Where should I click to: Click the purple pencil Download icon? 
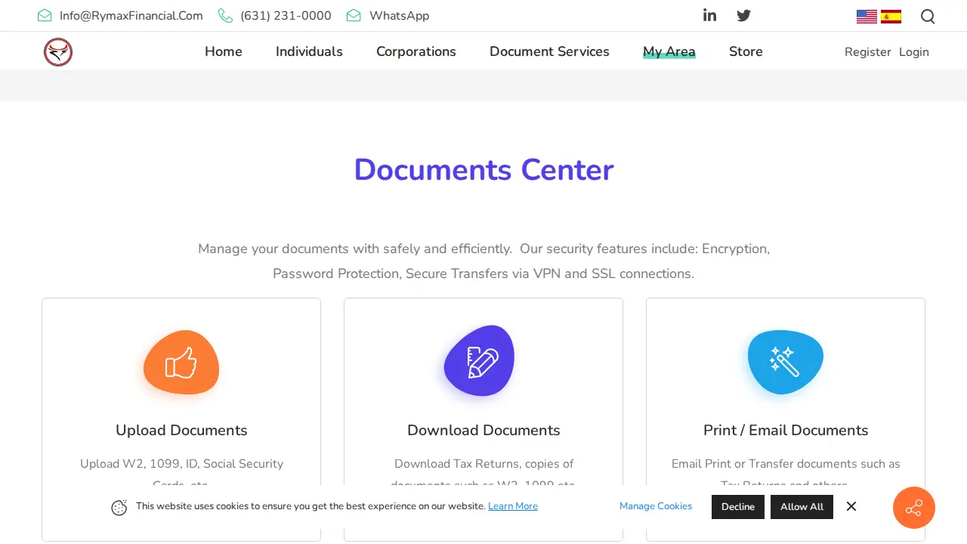click(480, 361)
